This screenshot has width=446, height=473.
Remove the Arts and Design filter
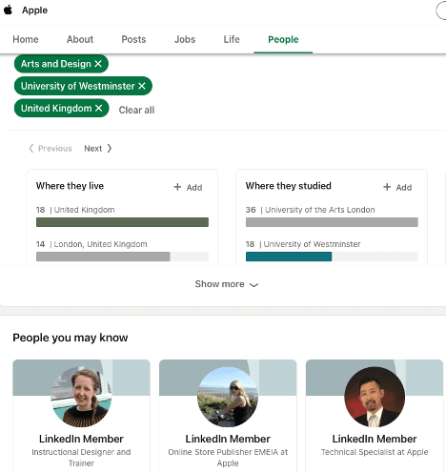pos(98,64)
